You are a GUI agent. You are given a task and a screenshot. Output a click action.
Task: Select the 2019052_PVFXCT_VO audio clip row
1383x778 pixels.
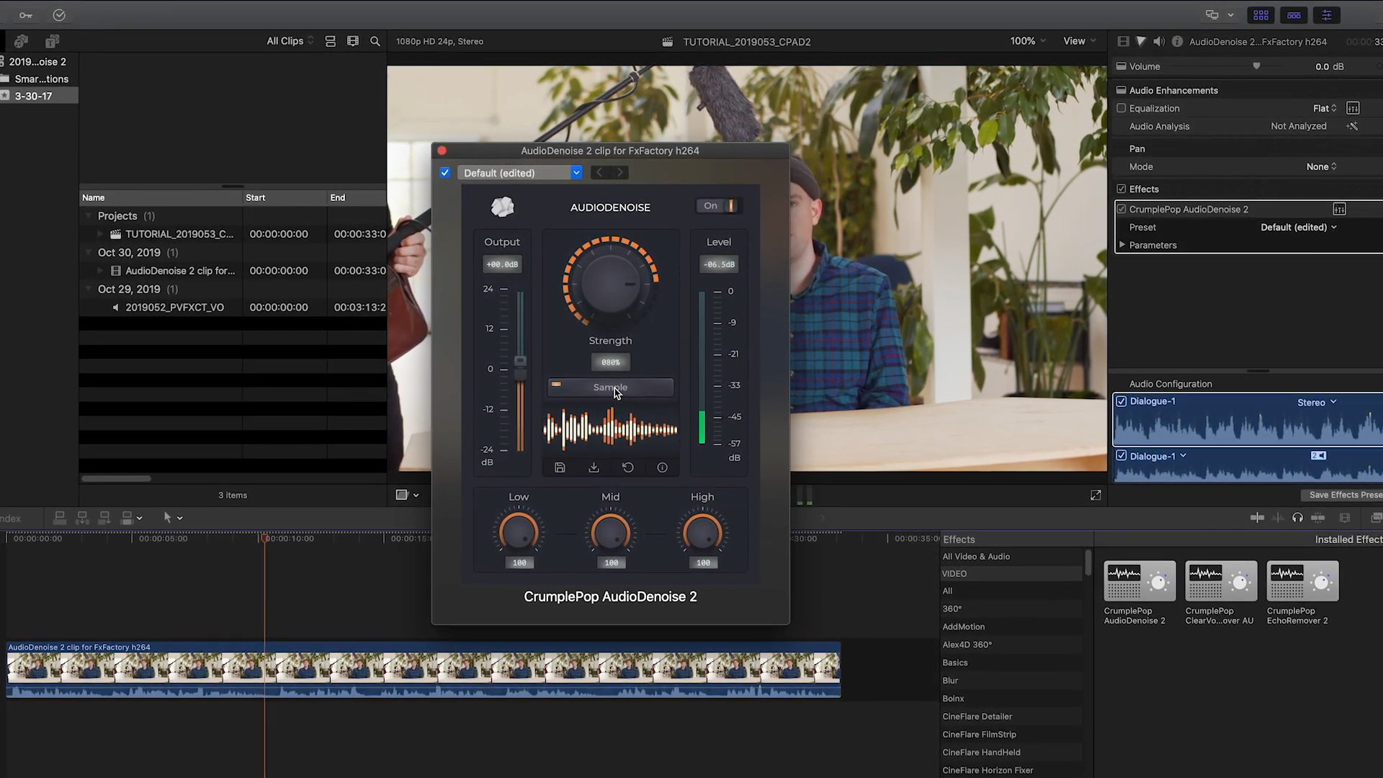tap(233, 307)
